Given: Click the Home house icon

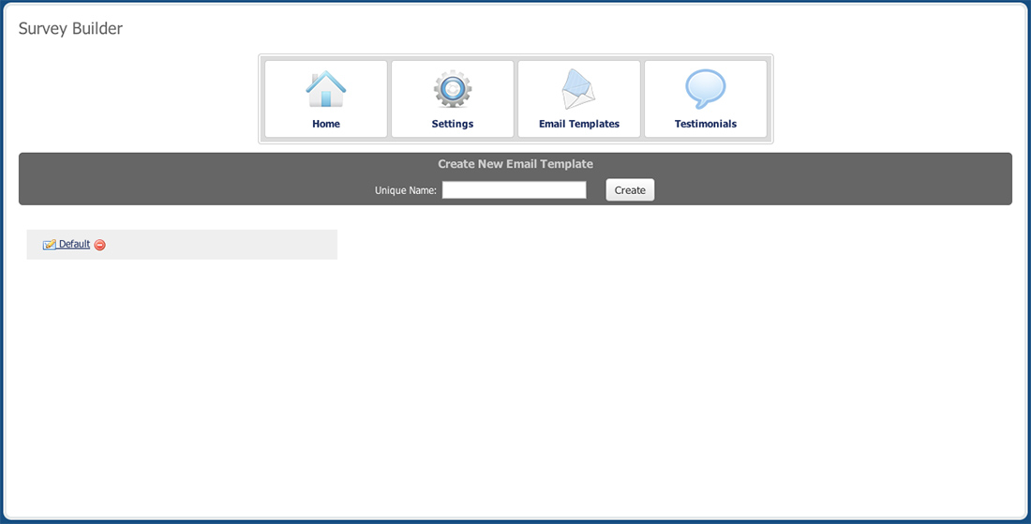Looking at the screenshot, I should click(x=325, y=90).
